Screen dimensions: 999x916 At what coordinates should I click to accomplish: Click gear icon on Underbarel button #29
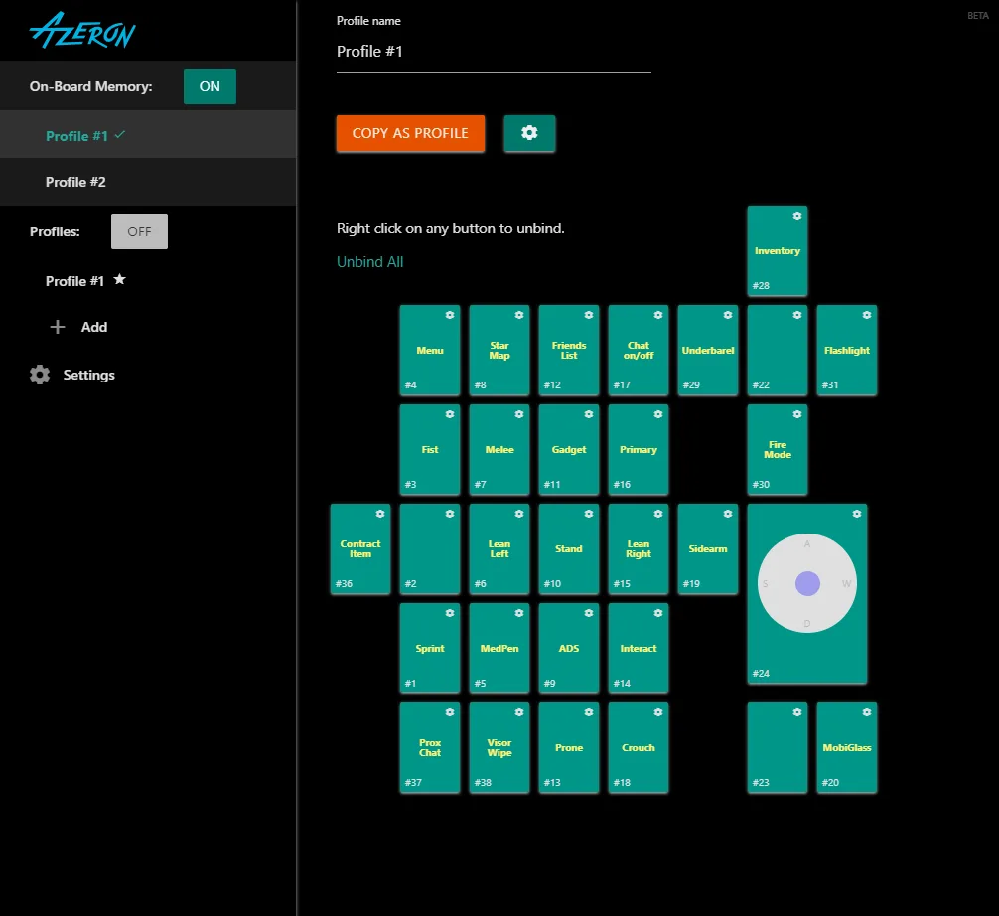pyautogui.click(x=728, y=315)
